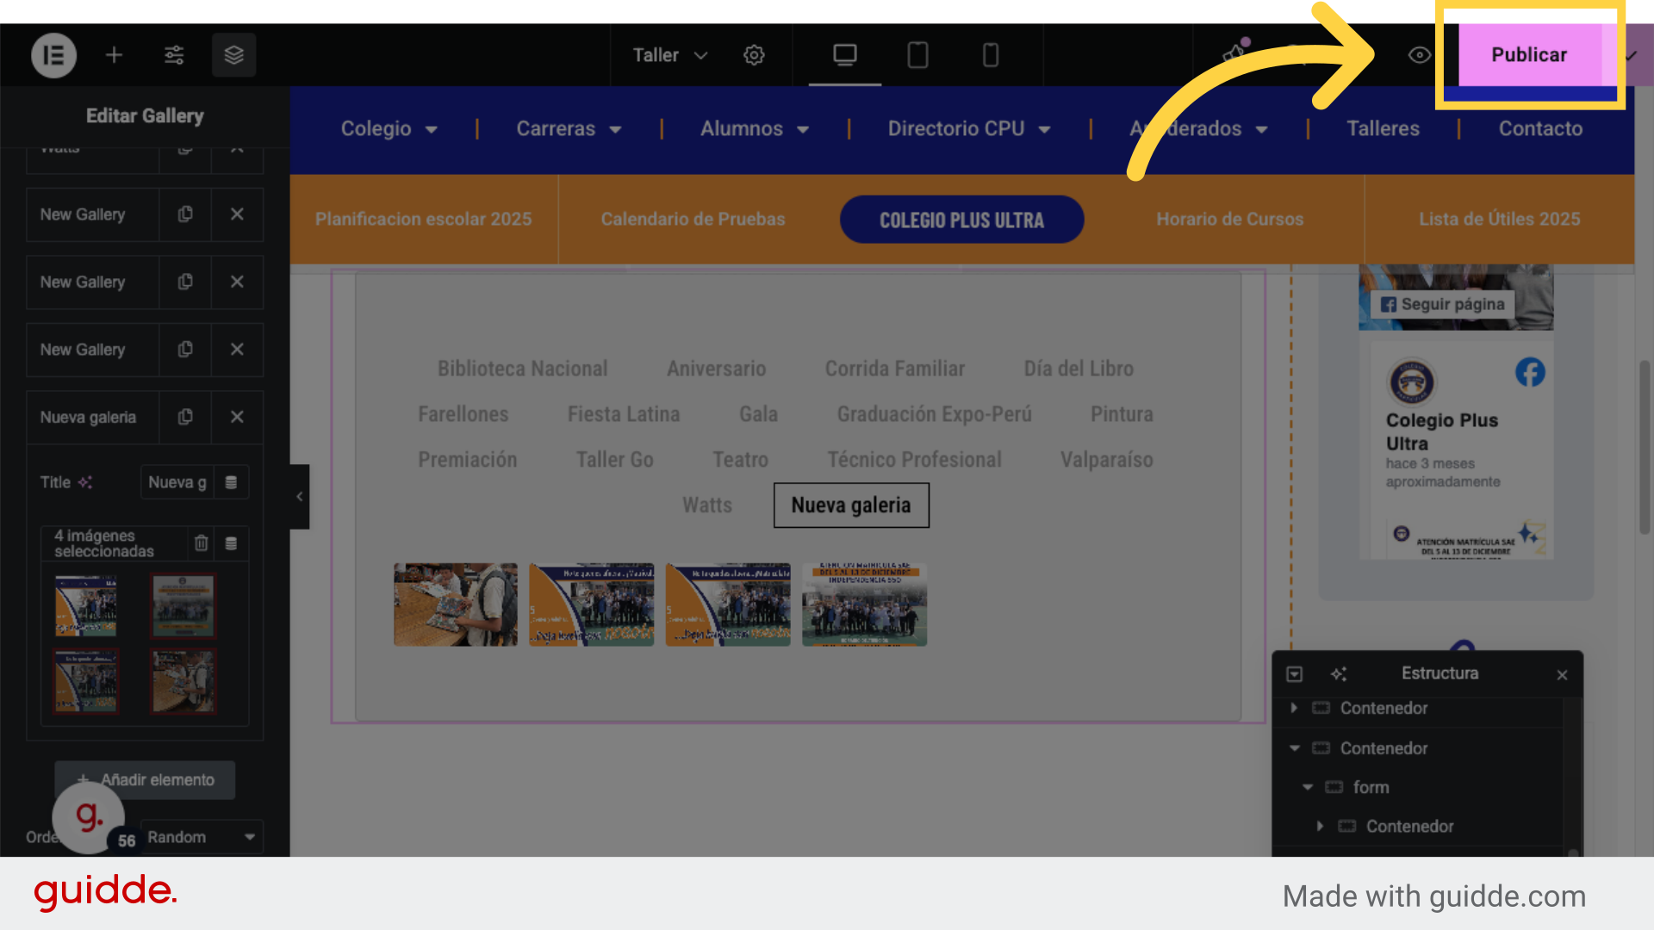Viewport: 1654px width, 930px height.
Task: Open Lista de Útiles 2025 link
Action: click(x=1499, y=219)
